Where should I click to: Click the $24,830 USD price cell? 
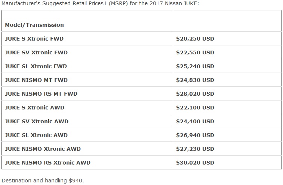pyautogui.click(x=195, y=80)
